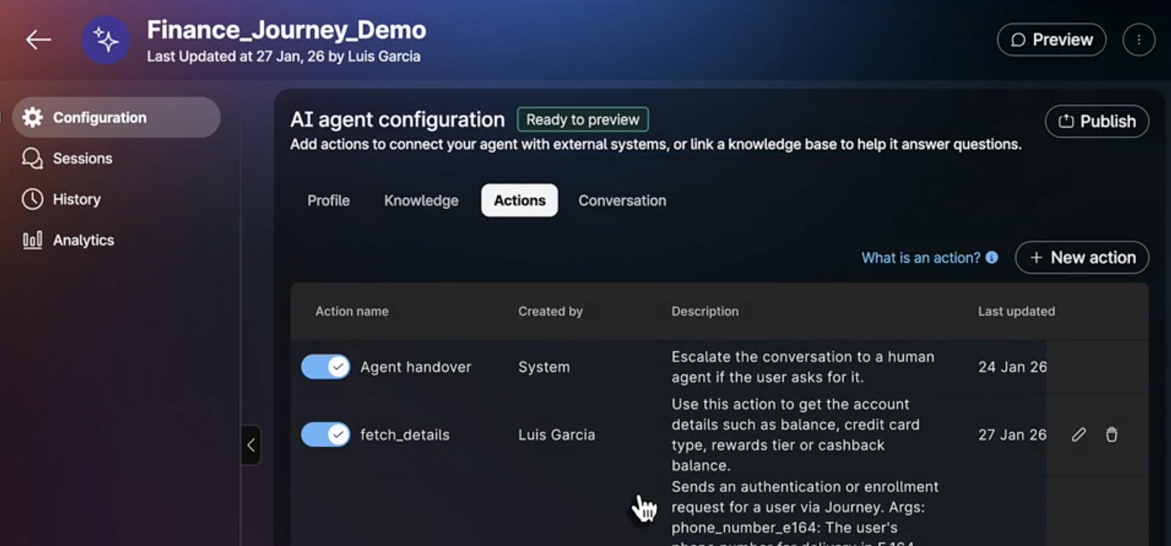The width and height of the screenshot is (1171, 546).
Task: Collapse the sidebar with the chevron handle
Action: point(251,445)
